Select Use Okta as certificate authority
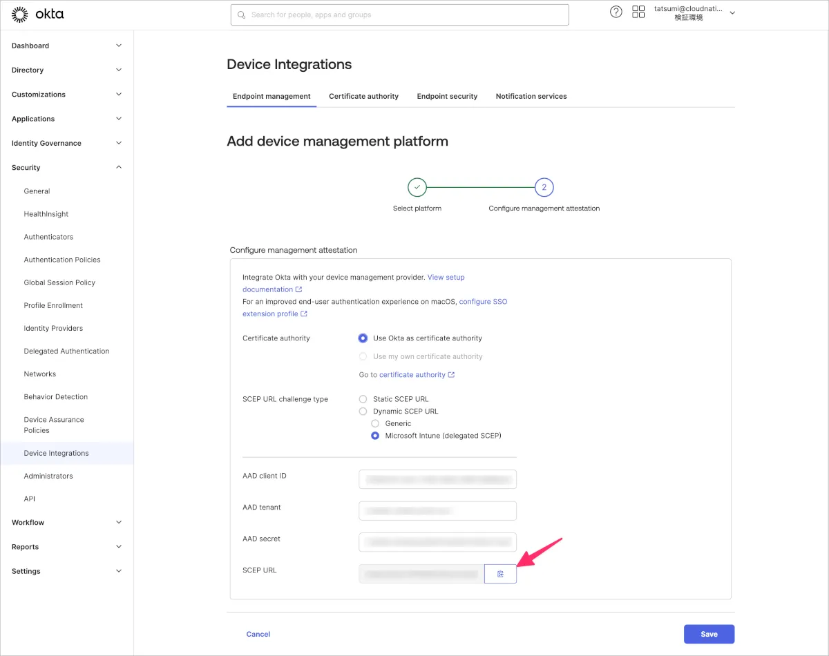The width and height of the screenshot is (829, 656). coord(363,338)
